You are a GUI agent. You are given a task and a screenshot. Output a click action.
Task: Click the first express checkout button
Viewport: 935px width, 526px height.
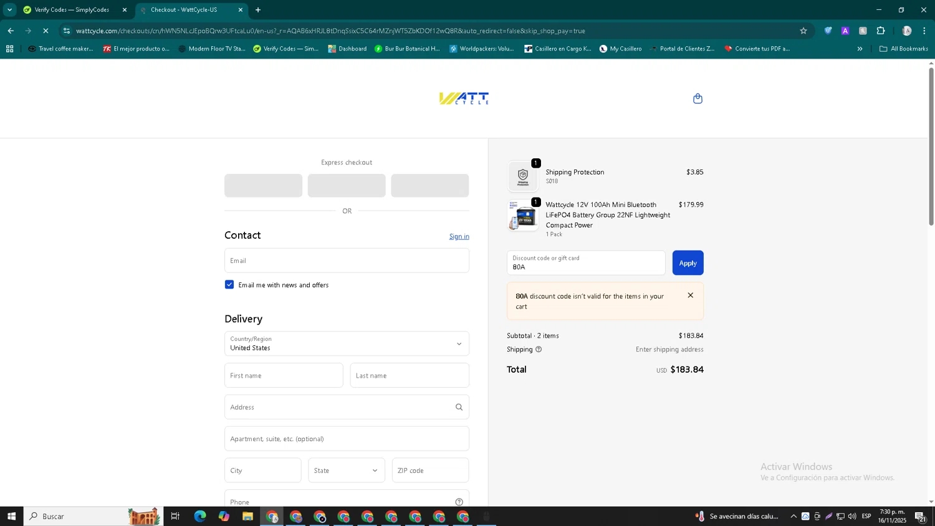(263, 186)
